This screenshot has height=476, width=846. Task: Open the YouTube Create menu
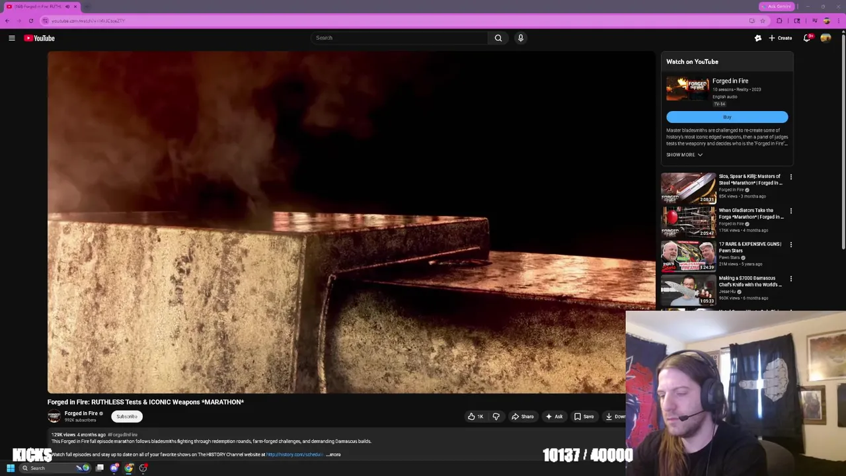781,38
